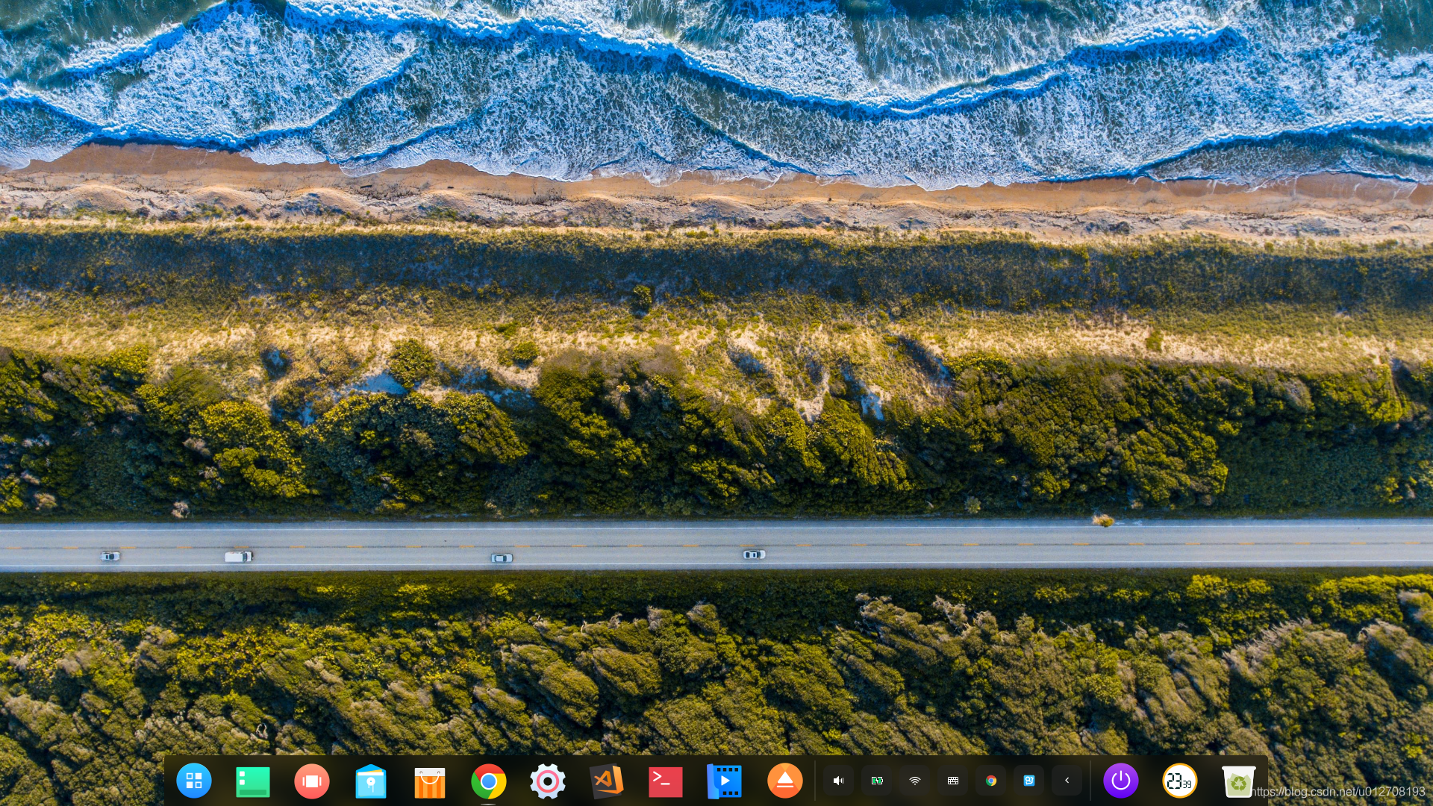Click the Chrome system tray icon
Image resolution: width=1433 pixels, height=806 pixels.
click(x=991, y=781)
